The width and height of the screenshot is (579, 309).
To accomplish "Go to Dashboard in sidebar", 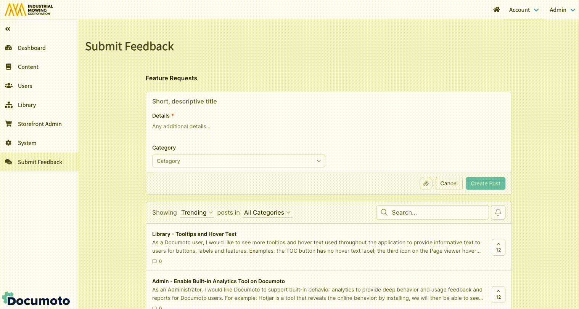I will click(32, 48).
